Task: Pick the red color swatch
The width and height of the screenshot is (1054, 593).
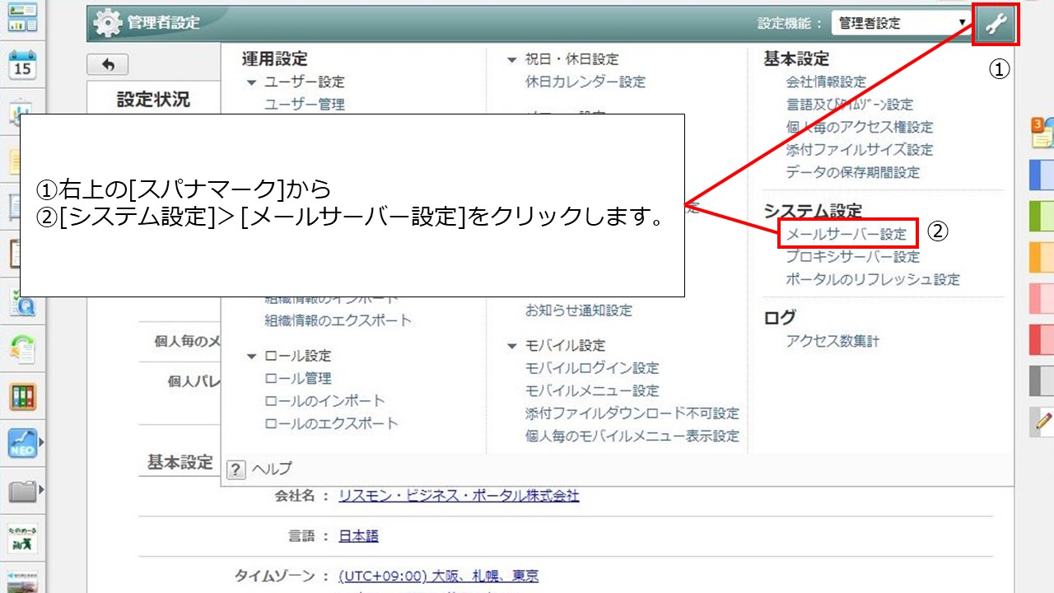Action: pos(1042,339)
